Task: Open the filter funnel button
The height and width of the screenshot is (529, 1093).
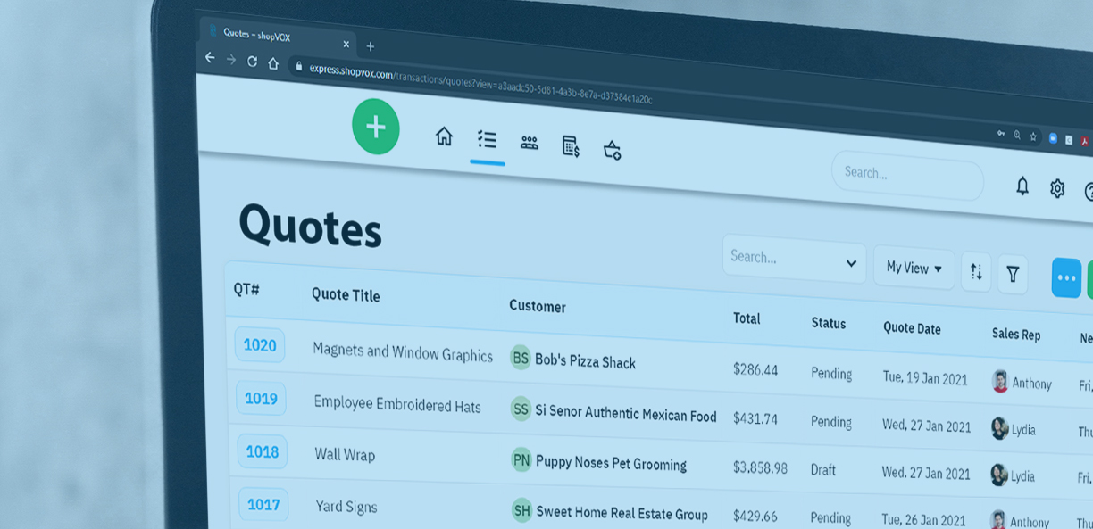Action: [1013, 275]
